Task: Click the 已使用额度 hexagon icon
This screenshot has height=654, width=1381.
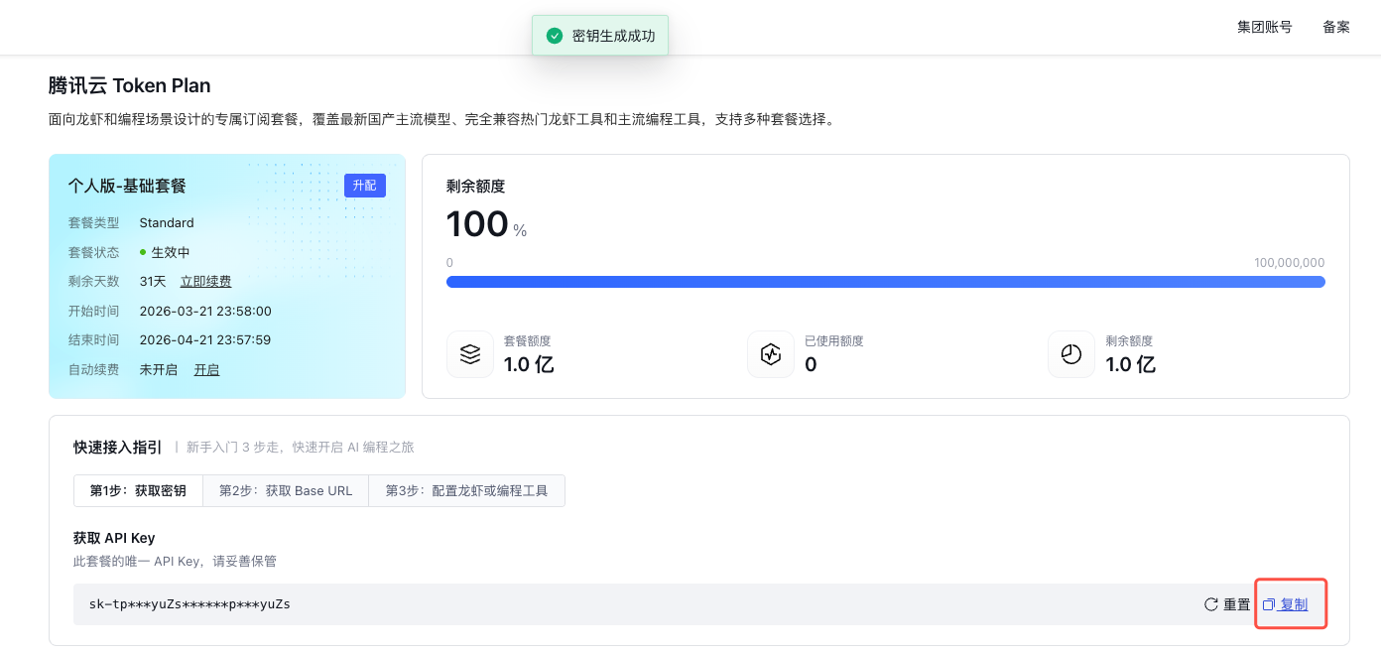Action: (771, 354)
